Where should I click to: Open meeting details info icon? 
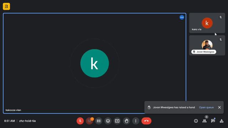[x=196, y=121]
